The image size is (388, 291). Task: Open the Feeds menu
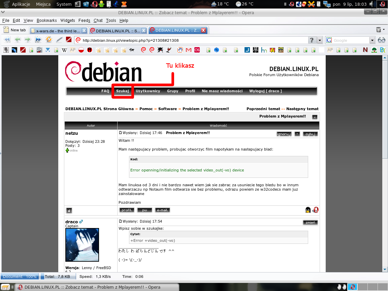coord(85,21)
